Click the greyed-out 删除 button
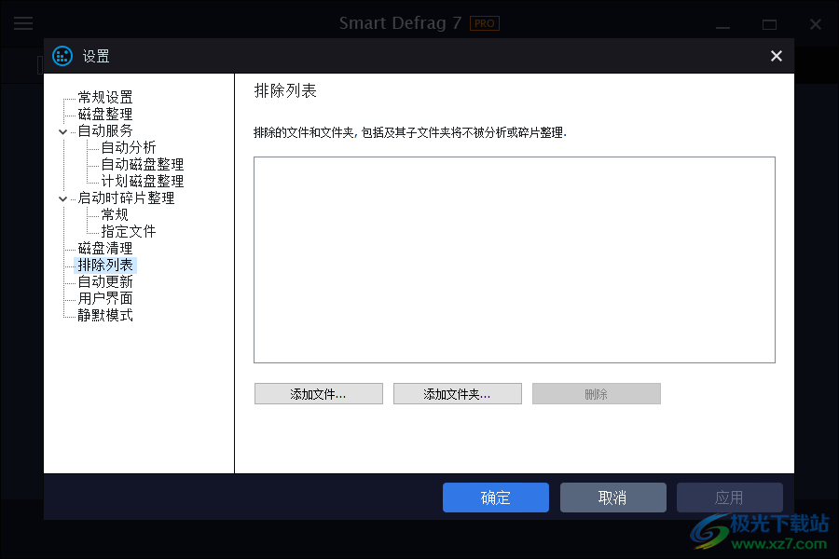Image resolution: width=839 pixels, height=559 pixels. 596,394
